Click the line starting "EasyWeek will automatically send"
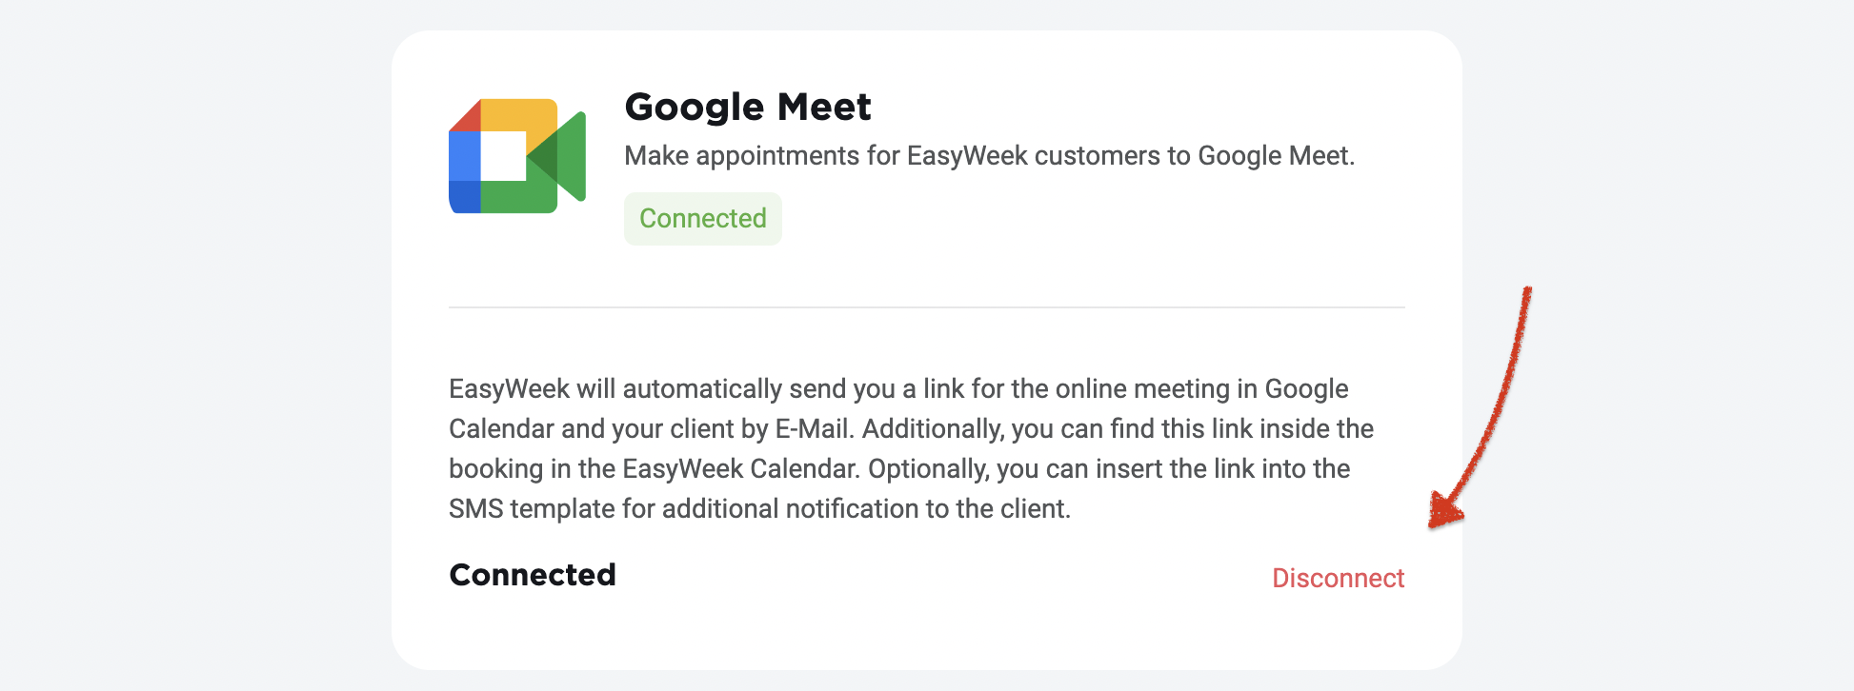 tap(898, 388)
